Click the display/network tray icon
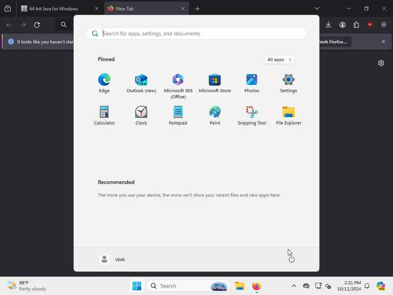The width and height of the screenshot is (393, 295). [318, 286]
